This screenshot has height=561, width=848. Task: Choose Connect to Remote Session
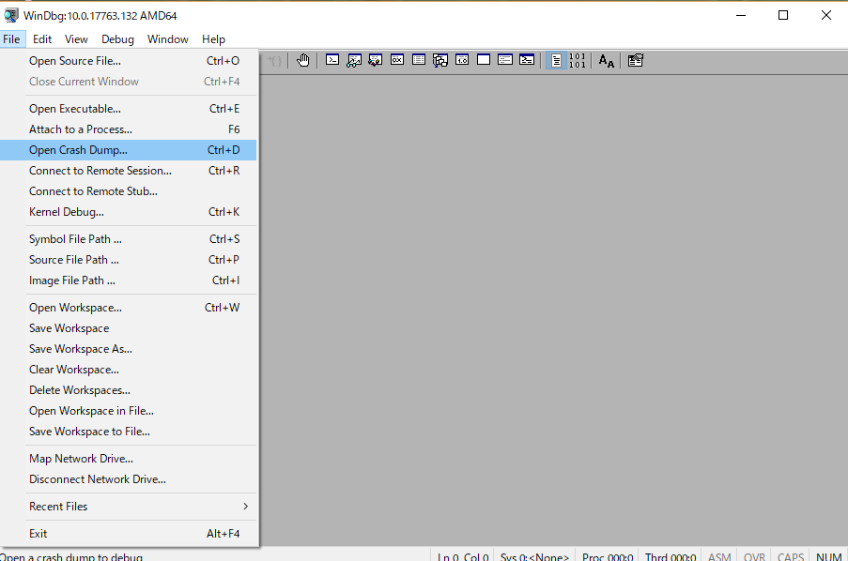pyautogui.click(x=128, y=170)
